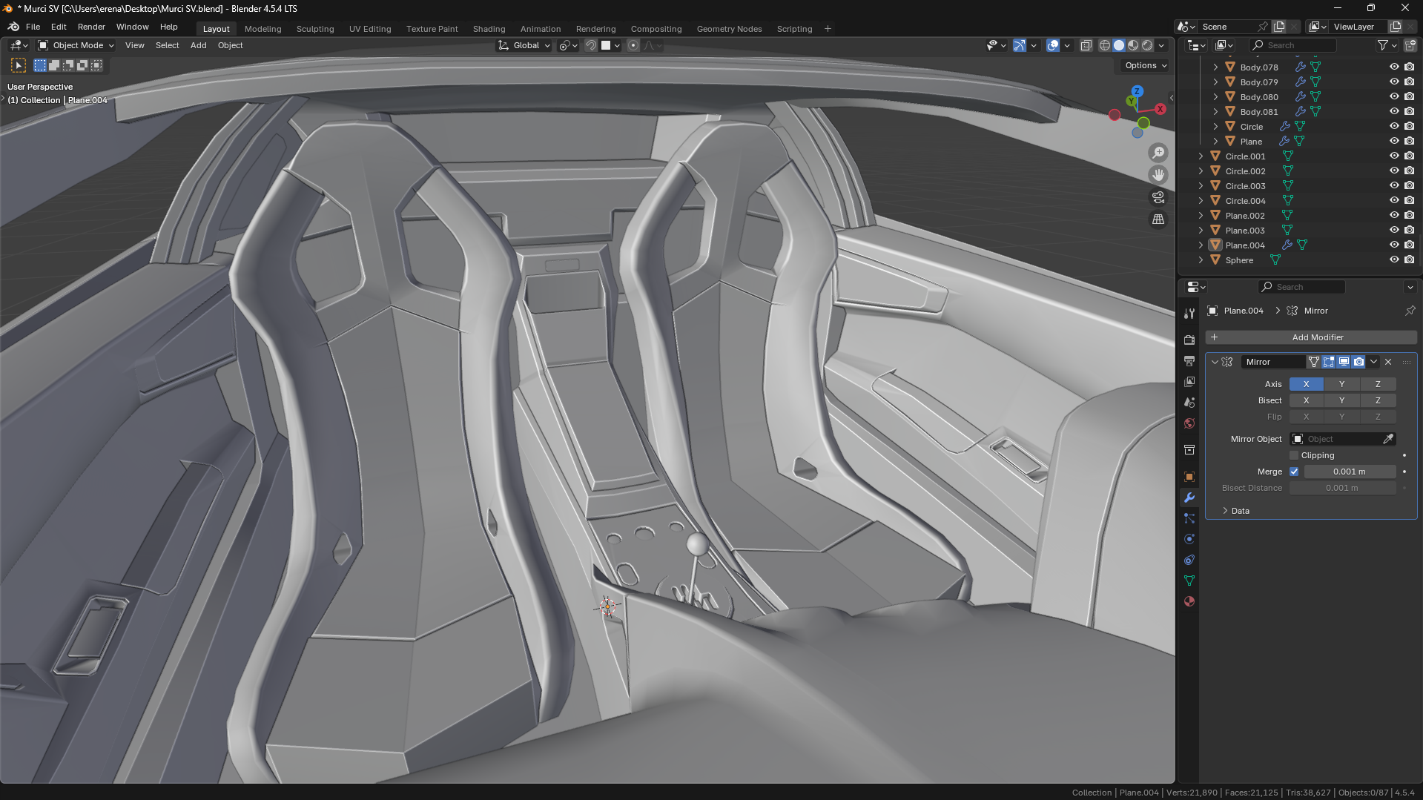Viewport: 1423px width, 800px height.
Task: Switch perspective/orthographic view with grid gizmo
Action: [x=1158, y=219]
